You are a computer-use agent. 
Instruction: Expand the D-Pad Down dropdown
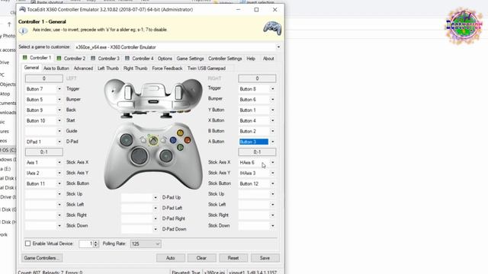pyautogui.click(x=156, y=229)
